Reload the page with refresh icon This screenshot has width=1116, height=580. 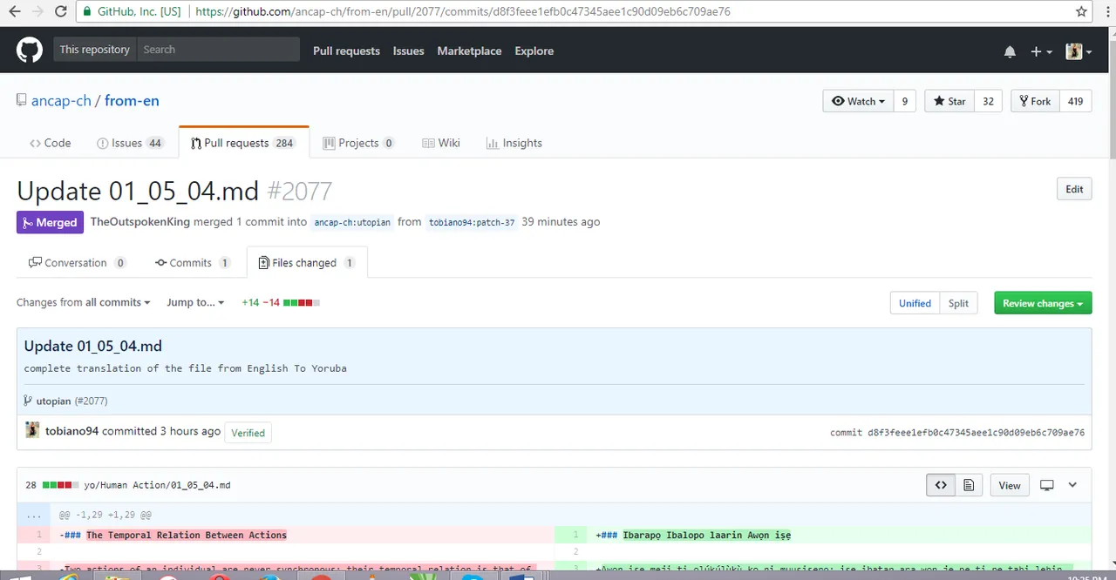(x=60, y=12)
